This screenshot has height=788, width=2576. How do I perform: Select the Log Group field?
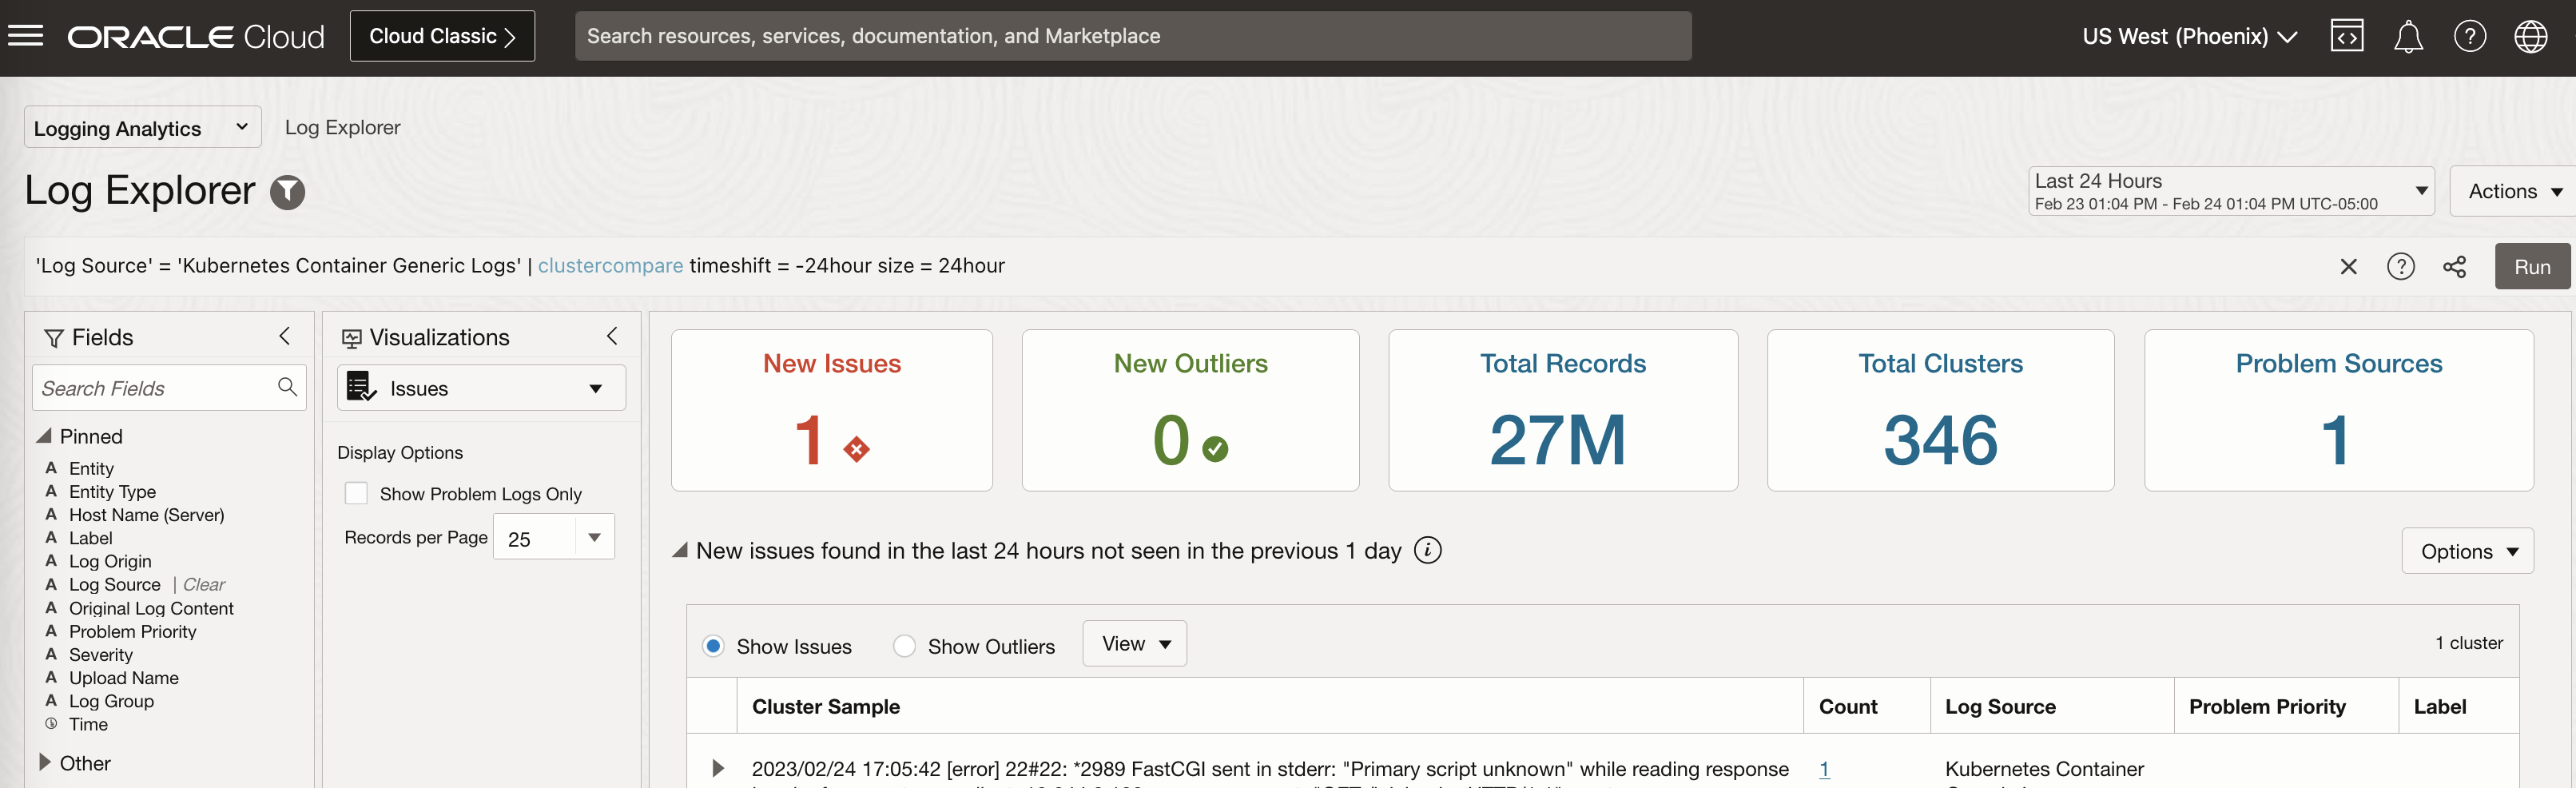(x=111, y=701)
